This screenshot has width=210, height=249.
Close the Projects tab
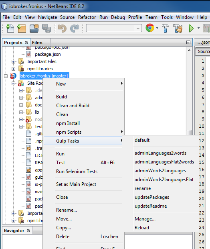click(x=26, y=43)
